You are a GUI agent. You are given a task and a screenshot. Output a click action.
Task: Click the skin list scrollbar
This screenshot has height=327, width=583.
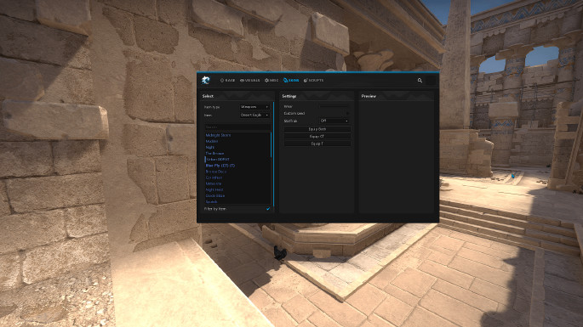(x=271, y=144)
